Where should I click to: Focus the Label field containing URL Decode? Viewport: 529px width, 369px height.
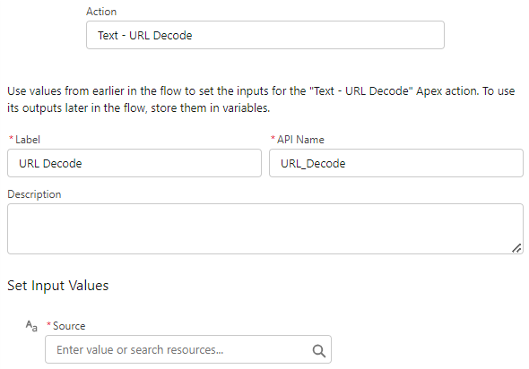coord(134,163)
